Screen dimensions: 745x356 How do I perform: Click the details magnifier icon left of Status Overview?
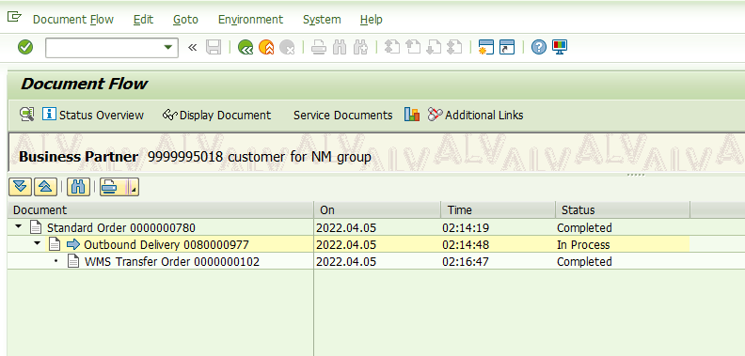27,115
